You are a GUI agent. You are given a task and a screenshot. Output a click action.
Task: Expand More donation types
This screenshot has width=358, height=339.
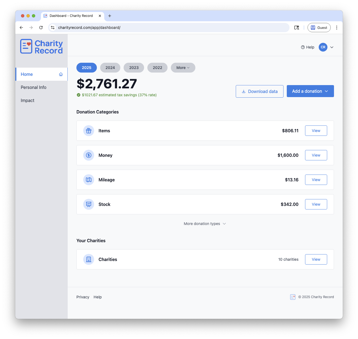point(205,224)
